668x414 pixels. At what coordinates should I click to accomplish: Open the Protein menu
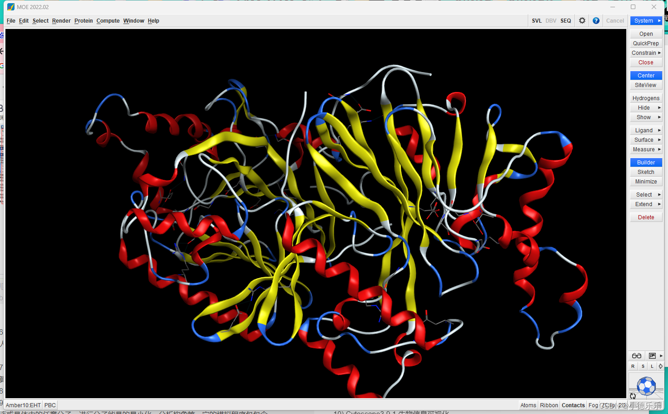click(x=83, y=21)
